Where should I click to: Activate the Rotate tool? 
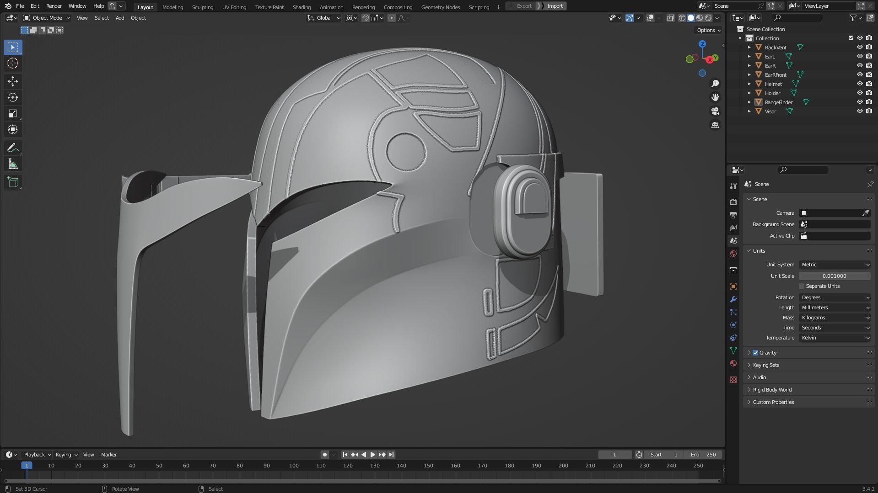tap(13, 97)
